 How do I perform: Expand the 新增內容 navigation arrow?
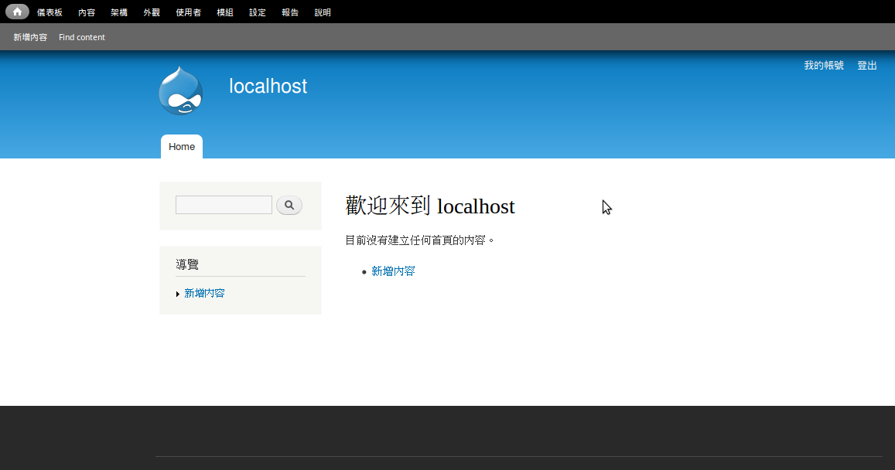pyautogui.click(x=178, y=295)
